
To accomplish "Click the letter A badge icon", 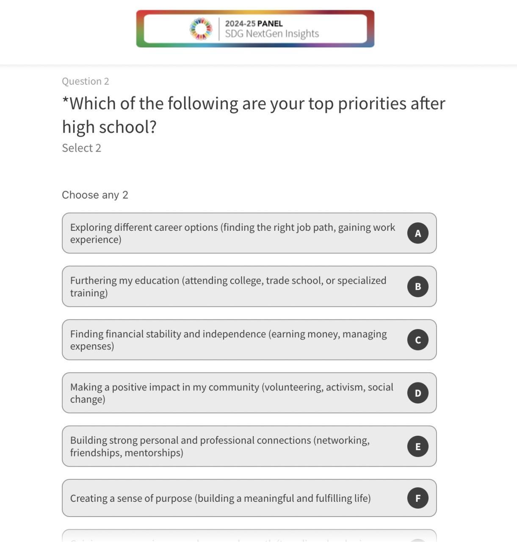I will (417, 233).
